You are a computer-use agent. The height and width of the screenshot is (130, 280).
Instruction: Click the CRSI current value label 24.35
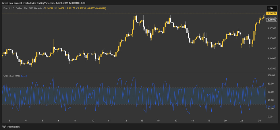click(271, 107)
